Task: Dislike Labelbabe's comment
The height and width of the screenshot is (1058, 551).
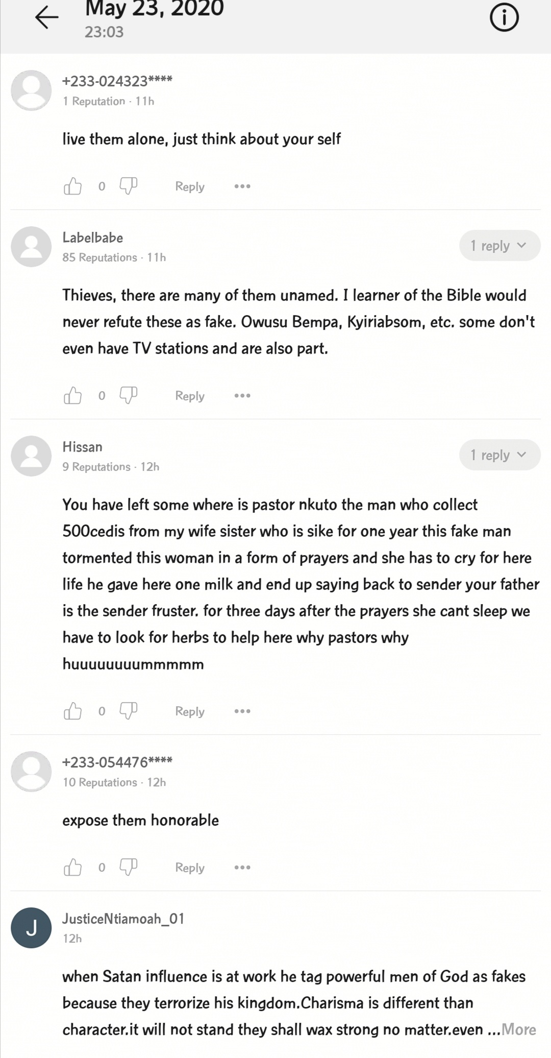Action: tap(128, 395)
